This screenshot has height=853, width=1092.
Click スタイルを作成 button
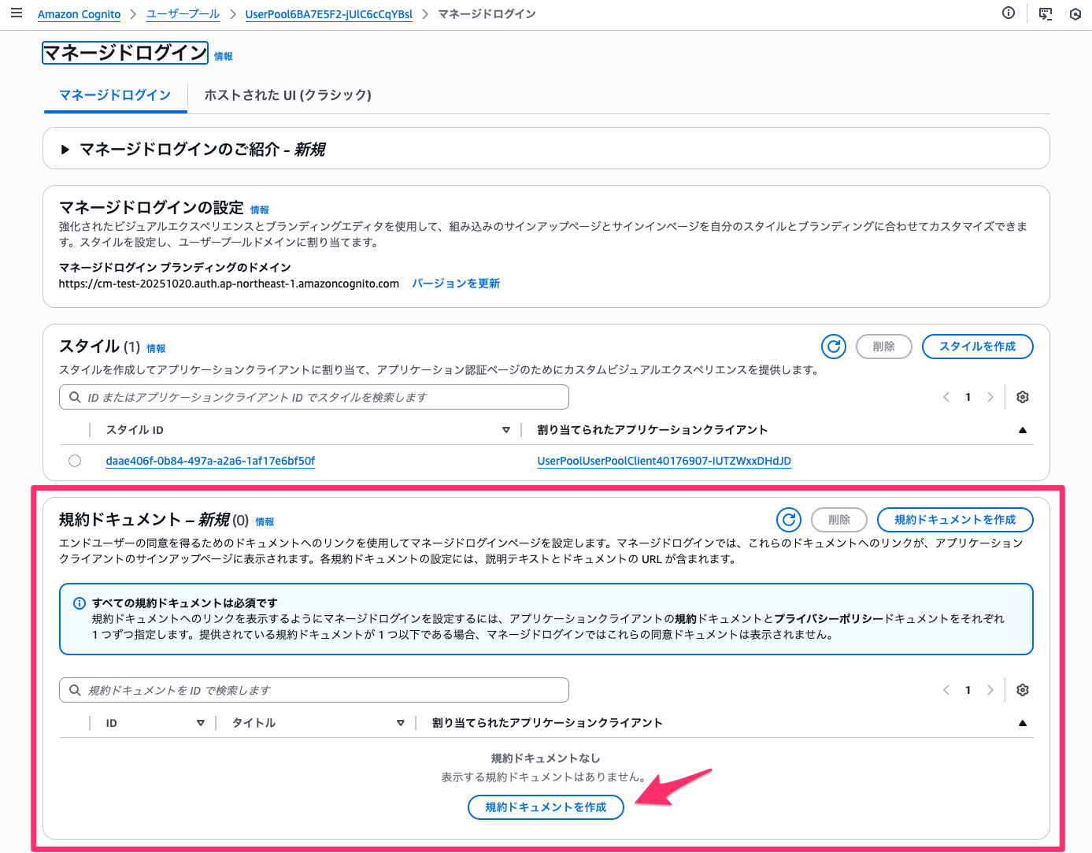[976, 347]
